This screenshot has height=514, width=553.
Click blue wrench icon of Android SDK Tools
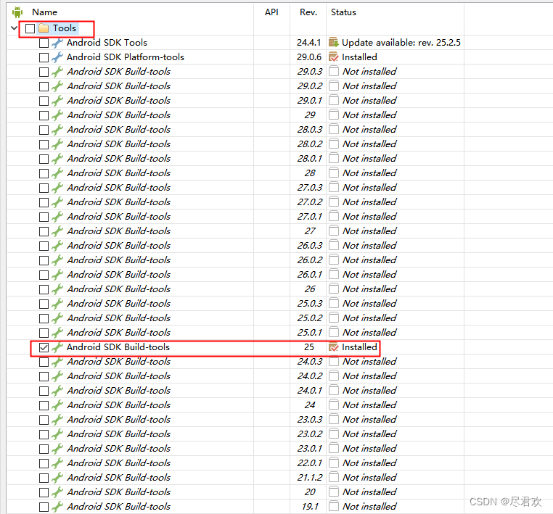57,43
